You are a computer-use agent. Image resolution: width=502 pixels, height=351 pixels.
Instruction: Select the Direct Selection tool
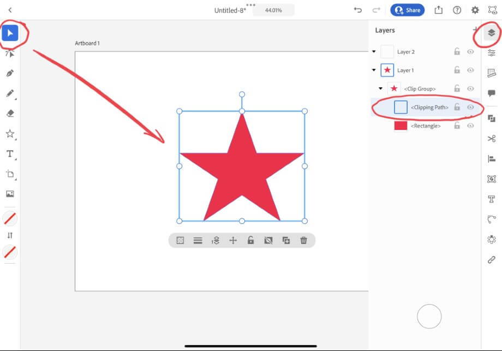(10, 53)
